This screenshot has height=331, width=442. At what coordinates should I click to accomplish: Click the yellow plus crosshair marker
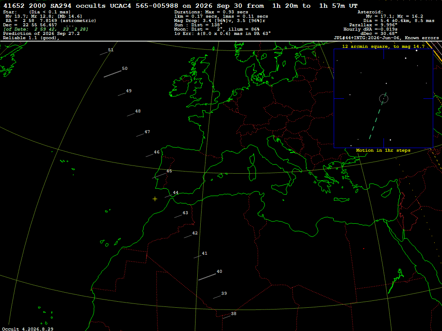(155, 199)
